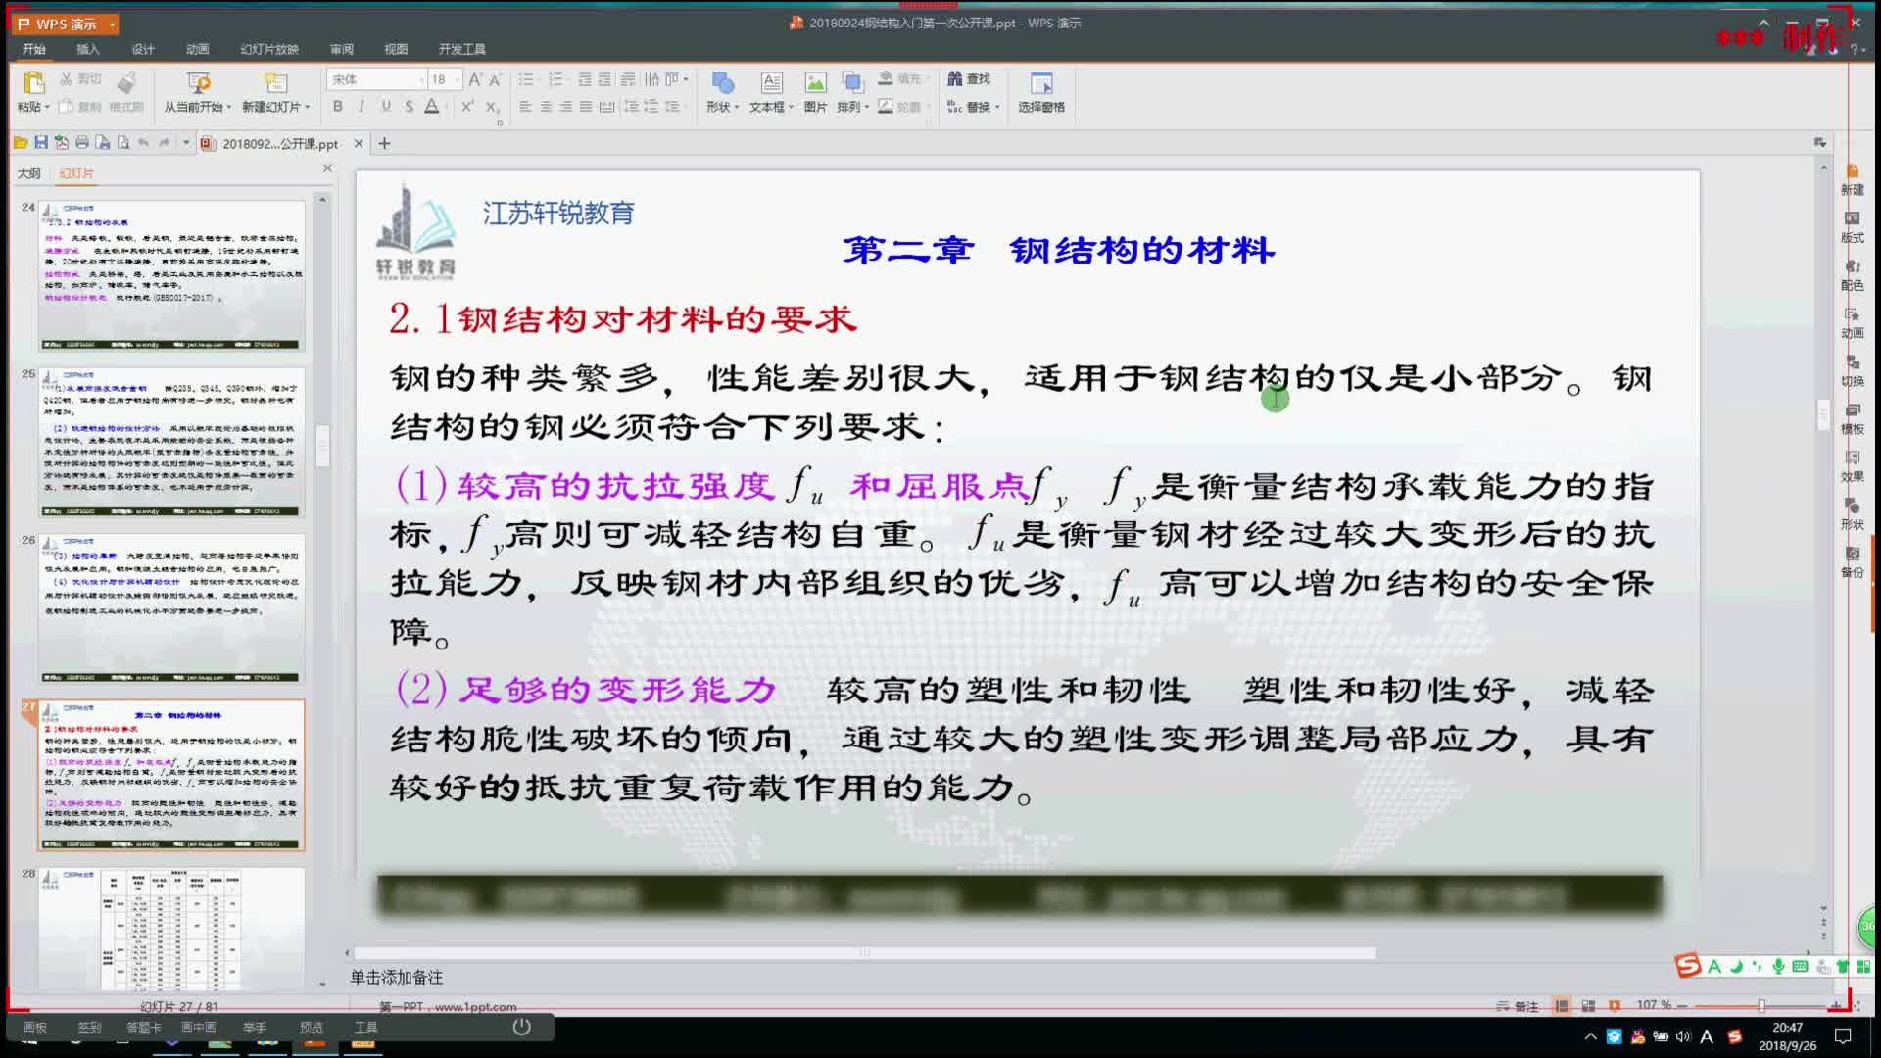Start slideshow from current slide (从当前开始)

tap(198, 85)
